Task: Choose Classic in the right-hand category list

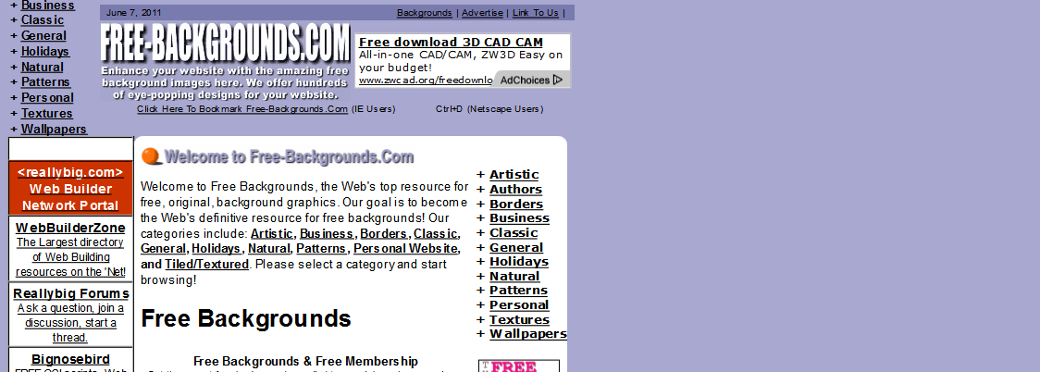Action: 514,233
